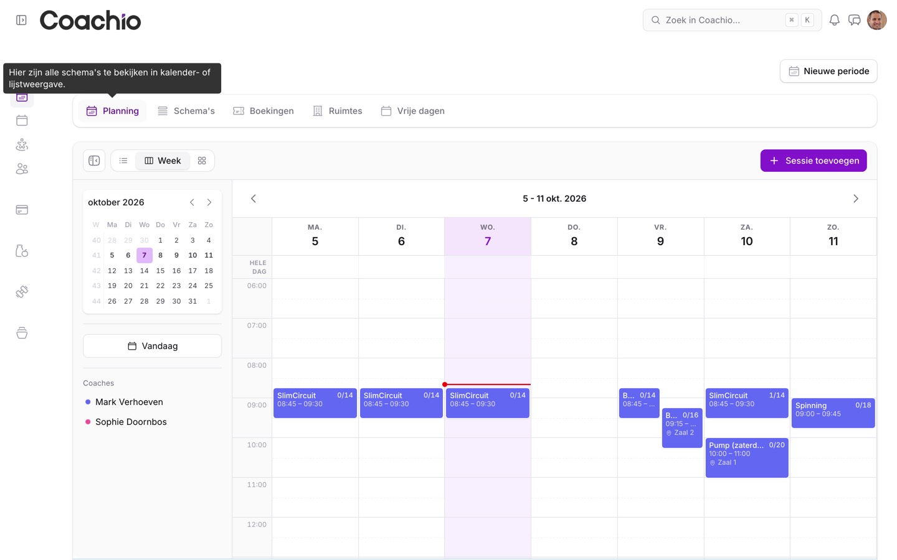Open the Boekingen tab

coord(263,111)
